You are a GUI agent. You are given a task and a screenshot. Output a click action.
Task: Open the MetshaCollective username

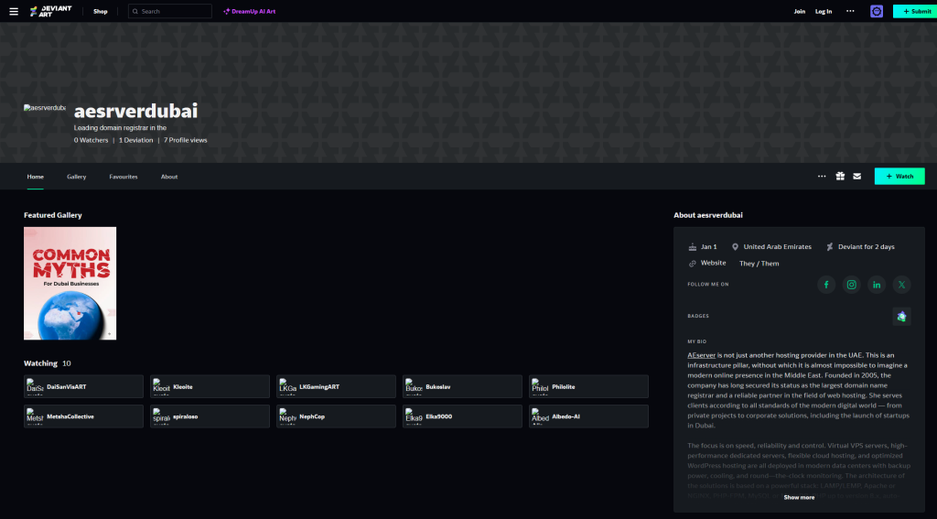pyautogui.click(x=70, y=416)
